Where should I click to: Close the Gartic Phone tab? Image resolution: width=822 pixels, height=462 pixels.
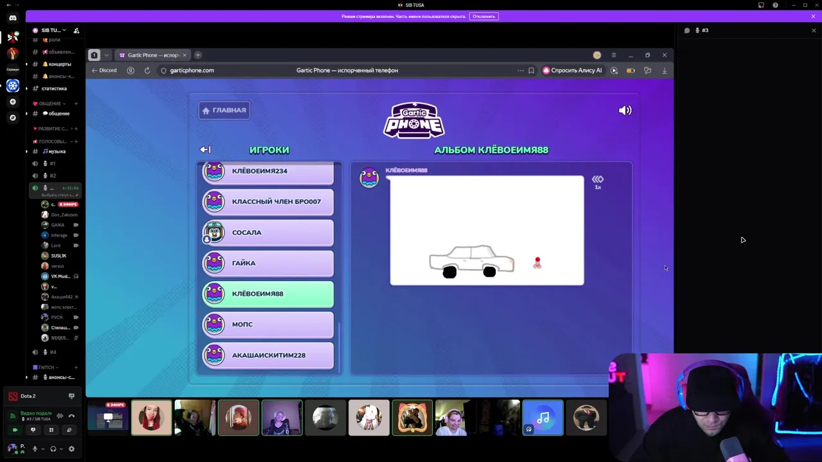pyautogui.click(x=184, y=55)
